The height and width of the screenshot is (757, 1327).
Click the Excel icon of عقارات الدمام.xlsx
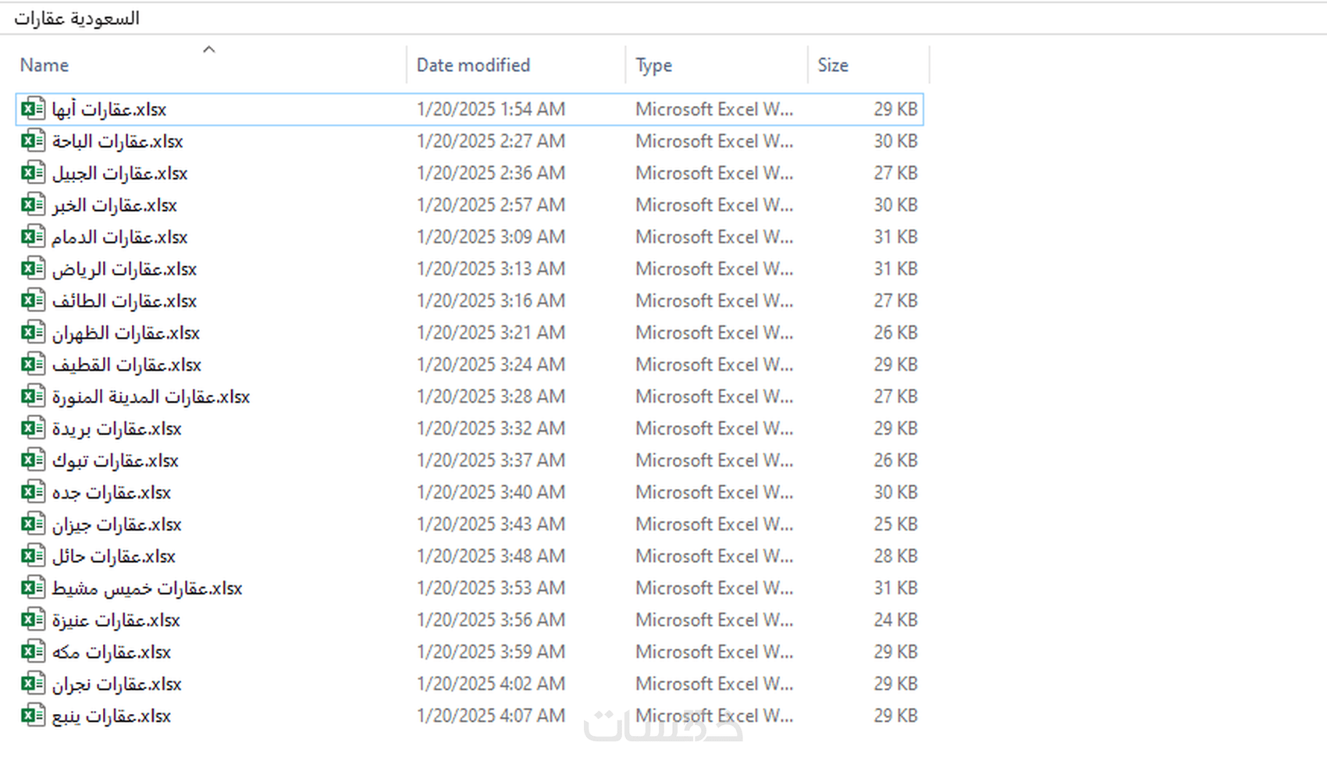point(33,237)
